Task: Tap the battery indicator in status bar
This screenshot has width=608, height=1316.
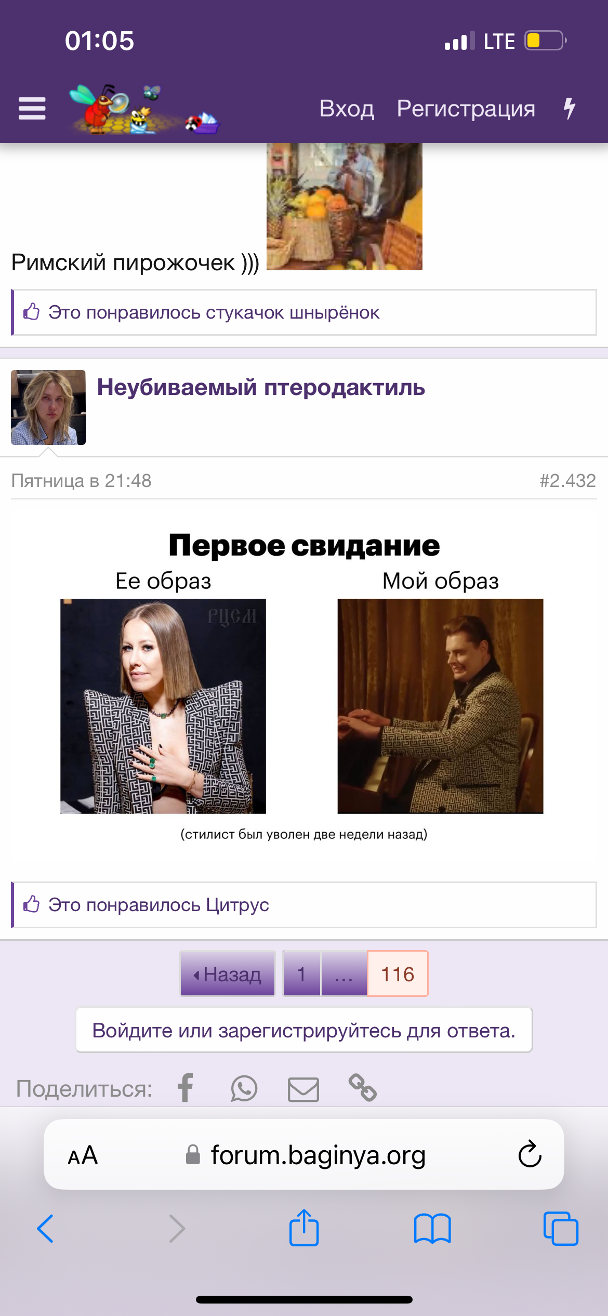Action: (x=546, y=41)
